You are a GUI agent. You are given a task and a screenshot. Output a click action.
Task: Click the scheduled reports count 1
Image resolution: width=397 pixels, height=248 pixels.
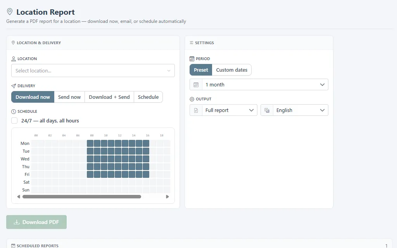coord(386,246)
